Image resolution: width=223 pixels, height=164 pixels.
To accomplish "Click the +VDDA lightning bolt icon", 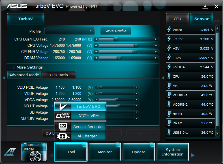I will click(x=169, y=67).
